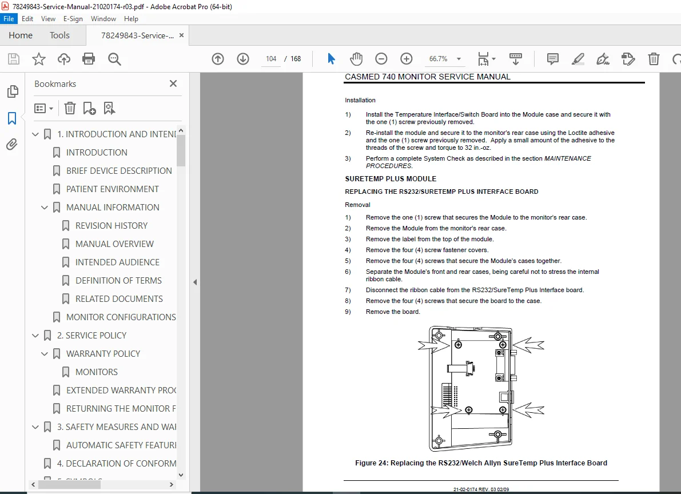Open the E-Sign menu
681x494 pixels.
pos(73,19)
